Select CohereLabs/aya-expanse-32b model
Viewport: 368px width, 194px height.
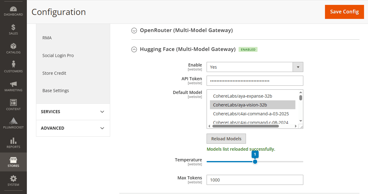(x=253, y=96)
